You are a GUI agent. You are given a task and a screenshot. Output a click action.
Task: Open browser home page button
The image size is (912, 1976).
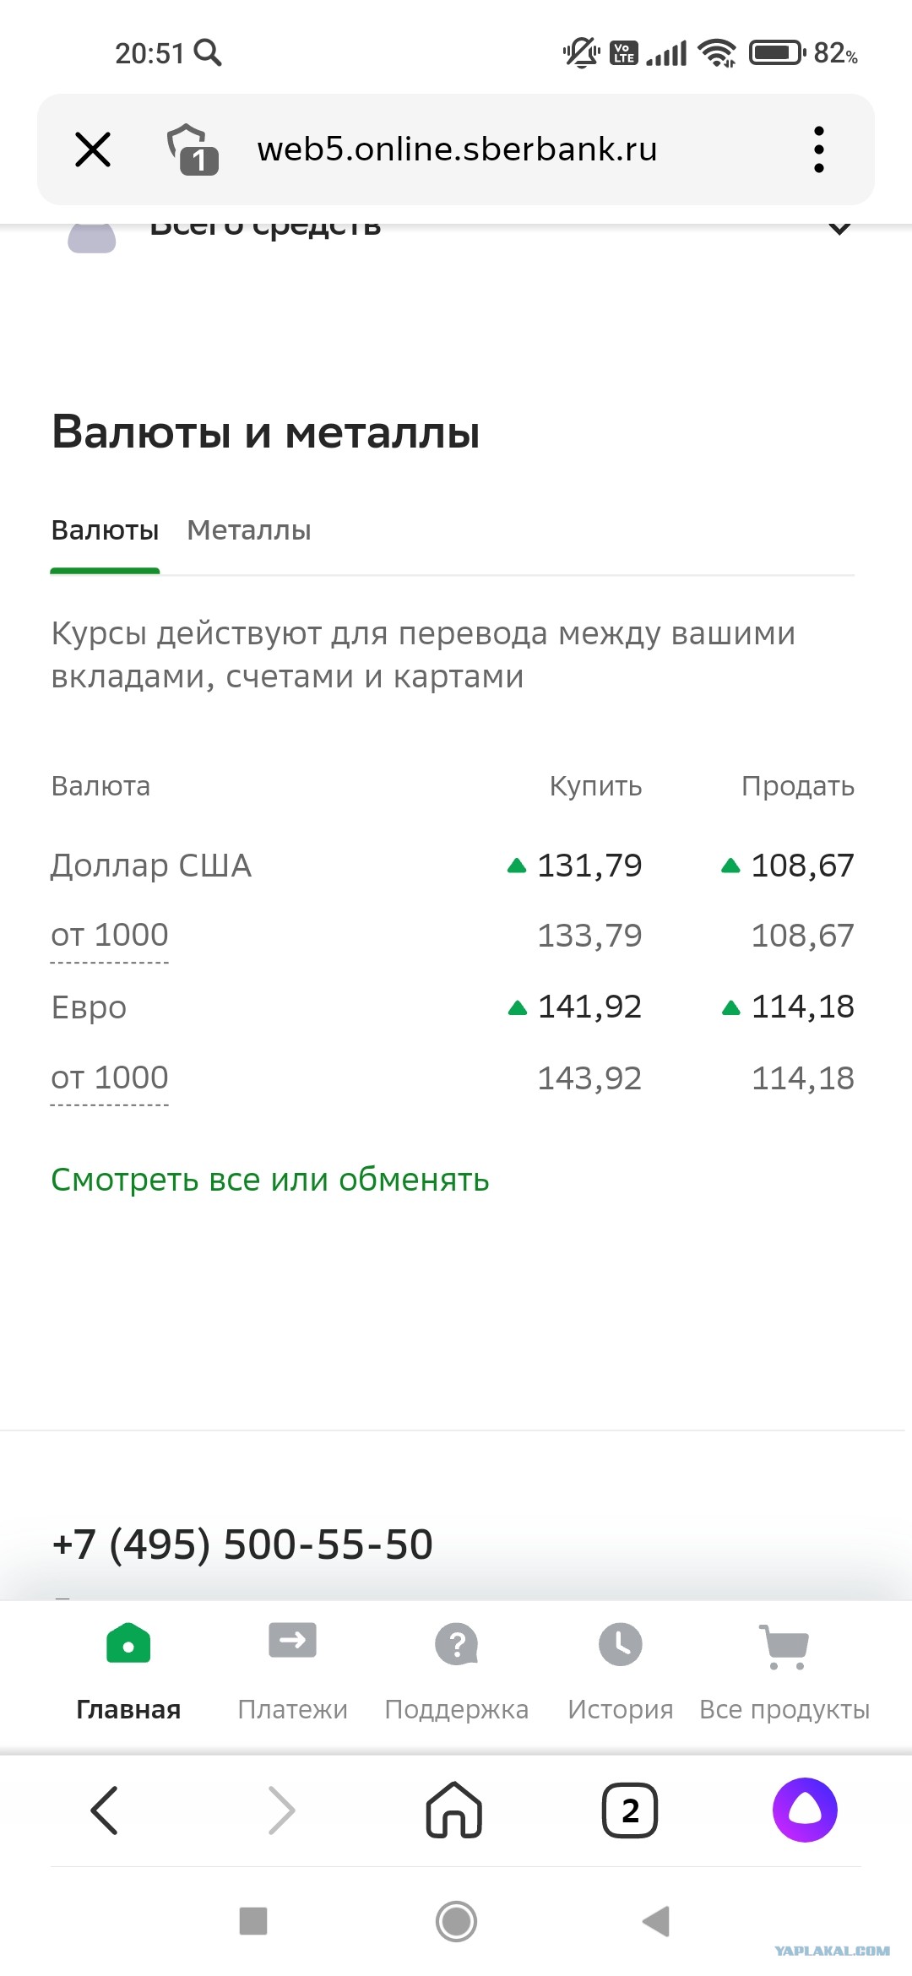(x=454, y=1810)
